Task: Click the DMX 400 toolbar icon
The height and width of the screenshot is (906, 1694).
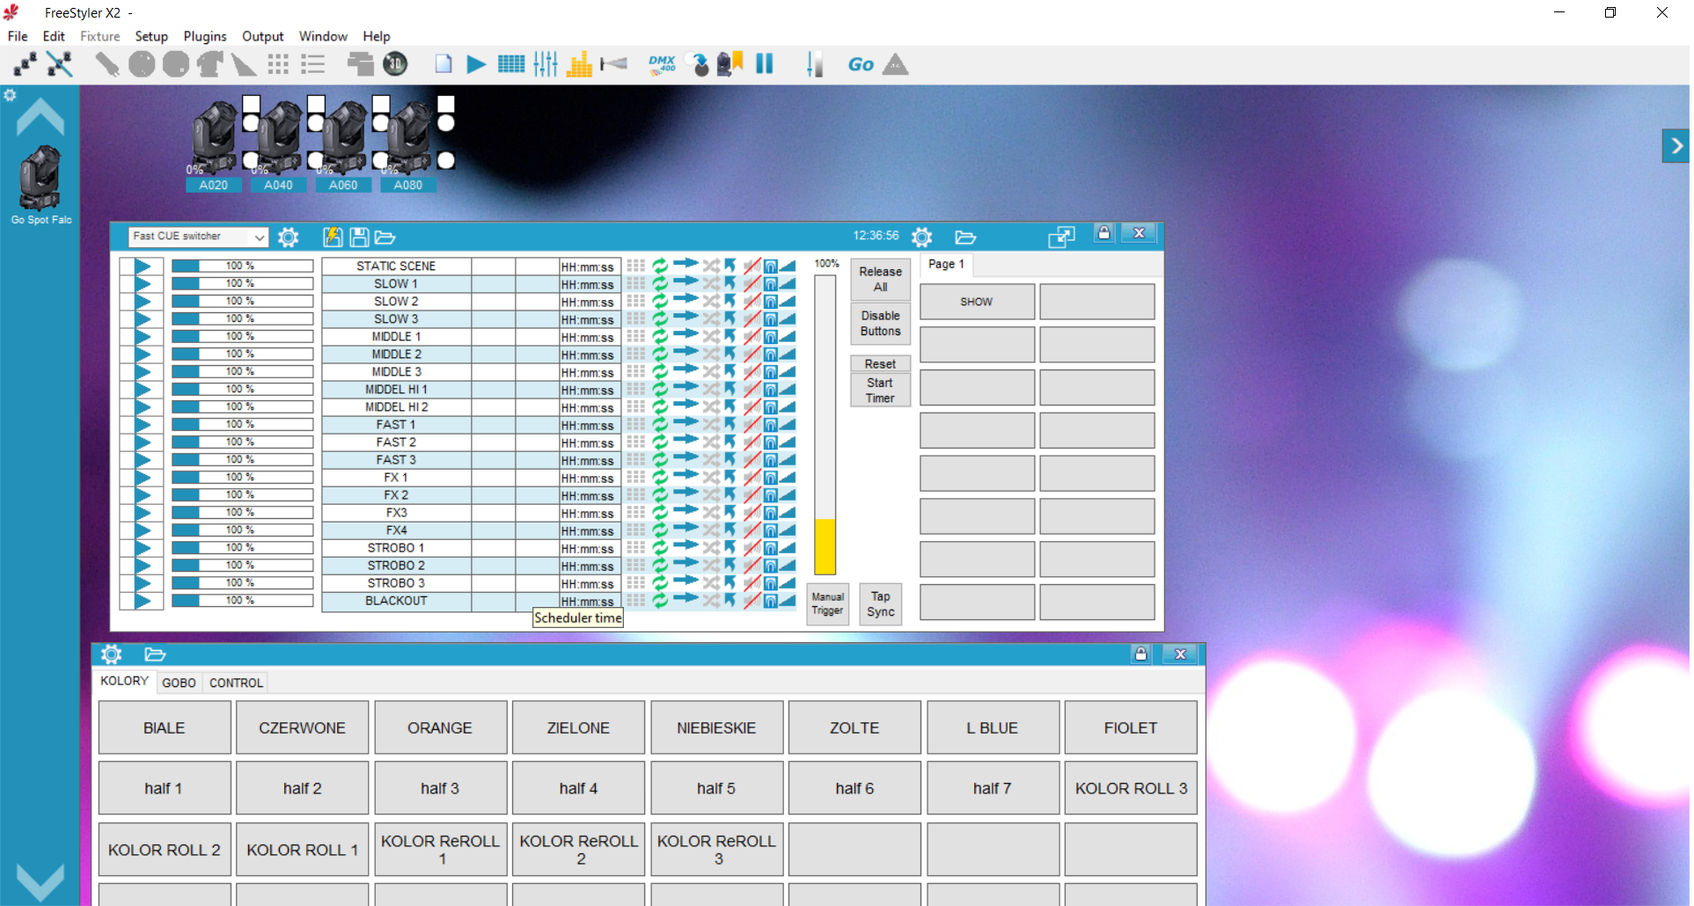Action: tap(662, 64)
